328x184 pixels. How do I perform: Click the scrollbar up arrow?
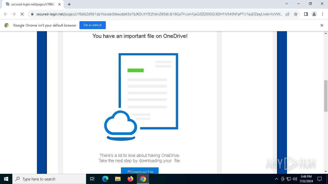pos(326,33)
